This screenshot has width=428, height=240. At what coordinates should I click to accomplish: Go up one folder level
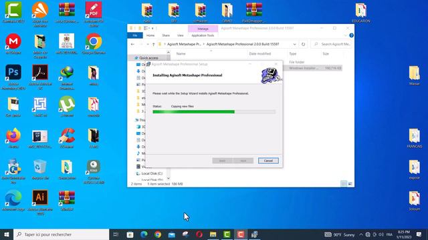click(x=153, y=44)
